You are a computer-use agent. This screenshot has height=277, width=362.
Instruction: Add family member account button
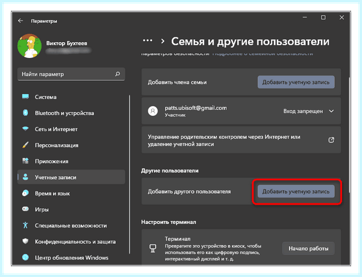(296, 82)
